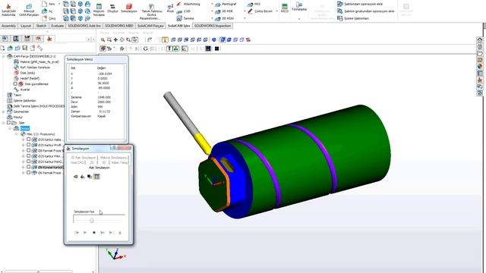The width and height of the screenshot is (486, 273).
Task: Select the Hedef tree item
Action: 30,78
